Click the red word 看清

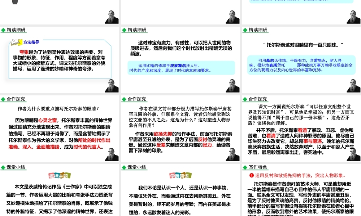(271, 136)
